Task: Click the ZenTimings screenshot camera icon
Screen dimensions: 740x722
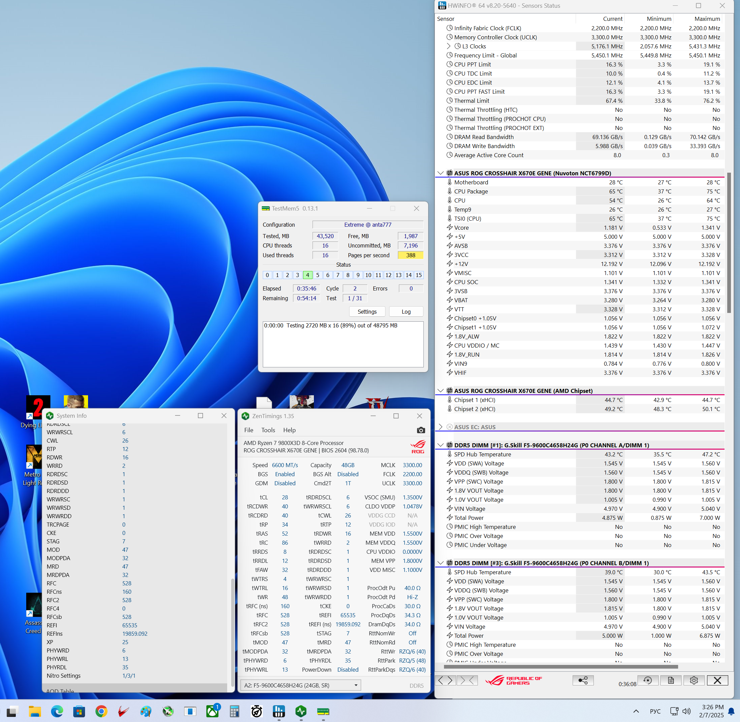Action: coord(420,430)
